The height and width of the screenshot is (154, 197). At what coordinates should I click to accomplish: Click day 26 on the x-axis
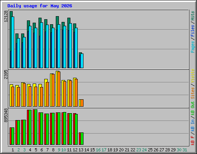pyautogui.click(x=156, y=150)
